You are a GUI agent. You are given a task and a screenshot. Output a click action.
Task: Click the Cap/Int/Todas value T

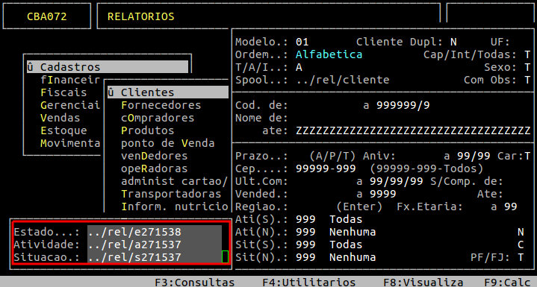click(527, 54)
